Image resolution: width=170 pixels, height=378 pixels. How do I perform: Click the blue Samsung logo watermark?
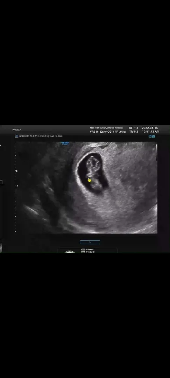(x=65, y=143)
